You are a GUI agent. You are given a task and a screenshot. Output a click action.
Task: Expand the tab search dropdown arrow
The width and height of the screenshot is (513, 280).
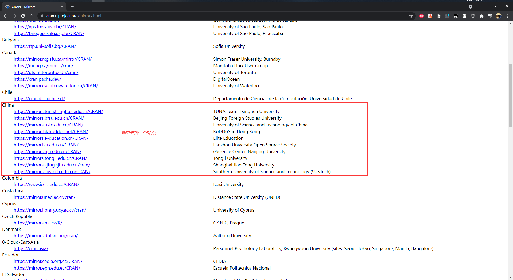point(471,7)
